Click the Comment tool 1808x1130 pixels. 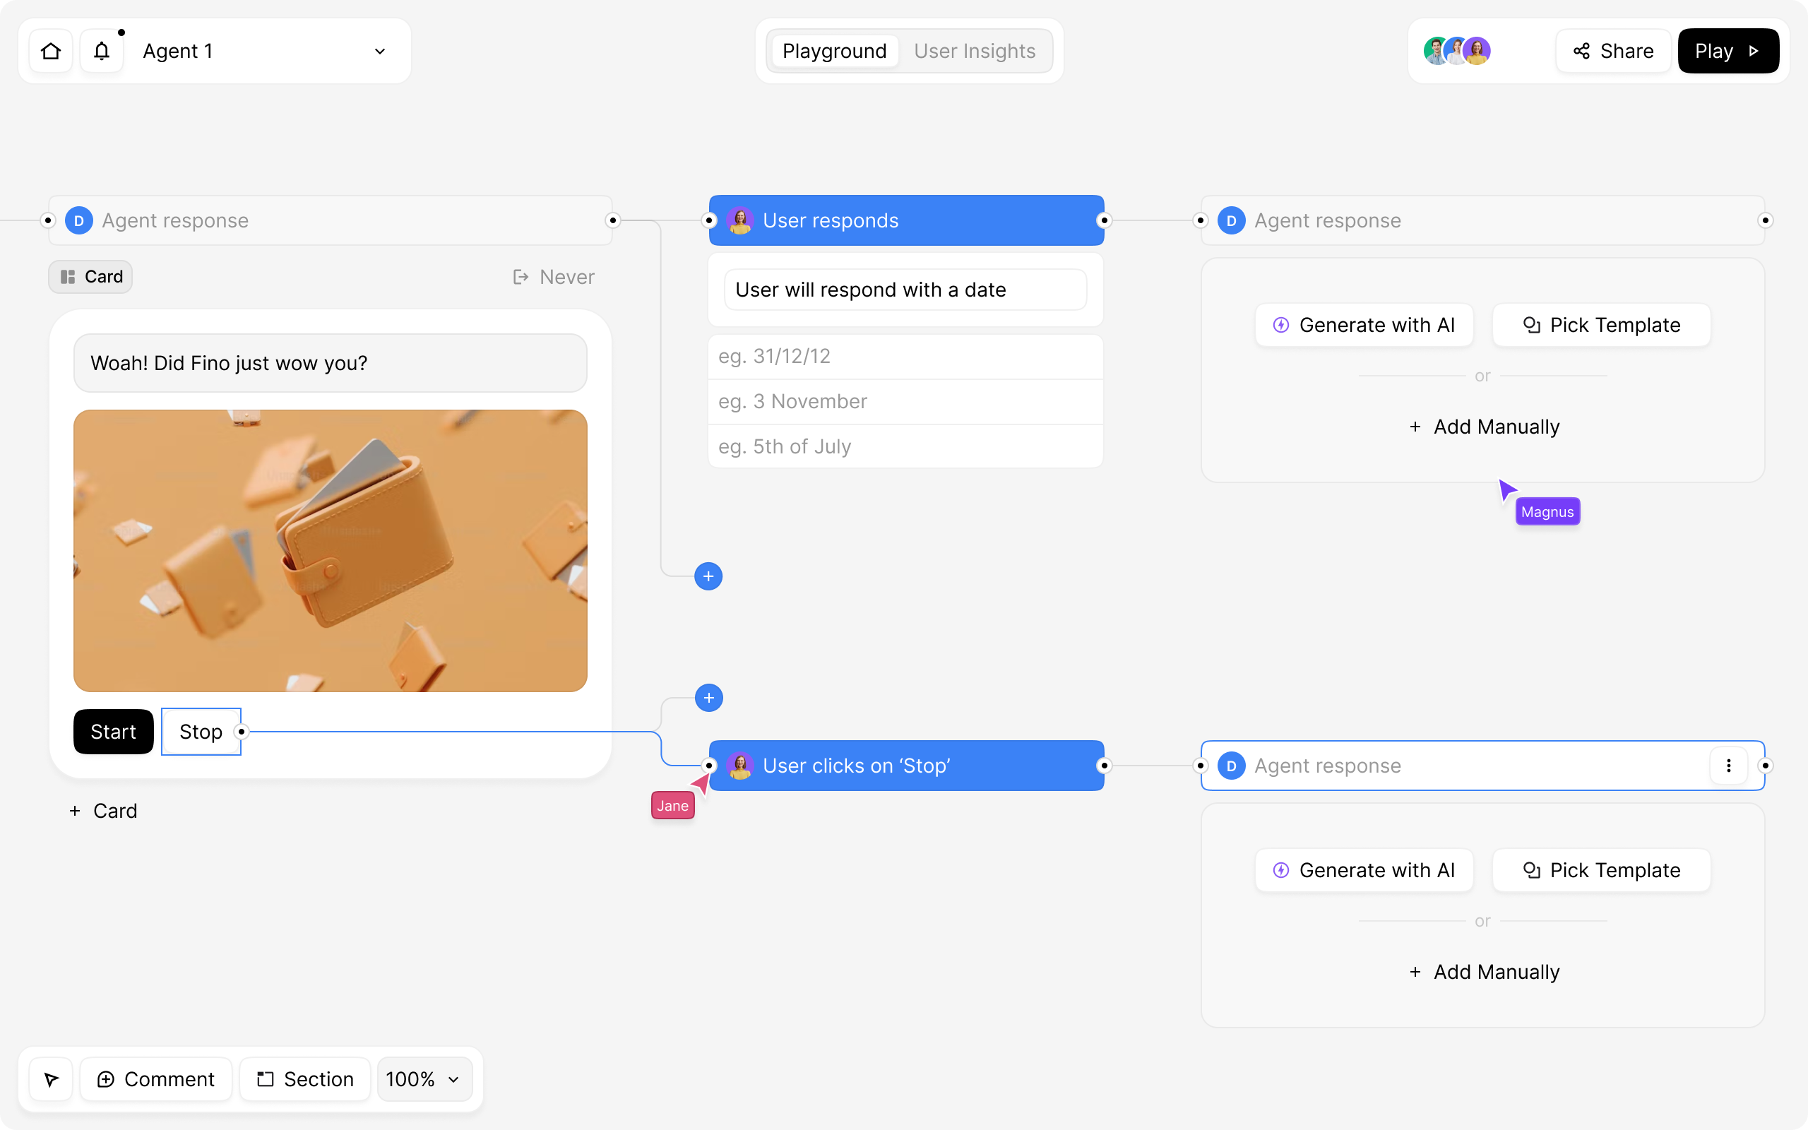pyautogui.click(x=155, y=1078)
